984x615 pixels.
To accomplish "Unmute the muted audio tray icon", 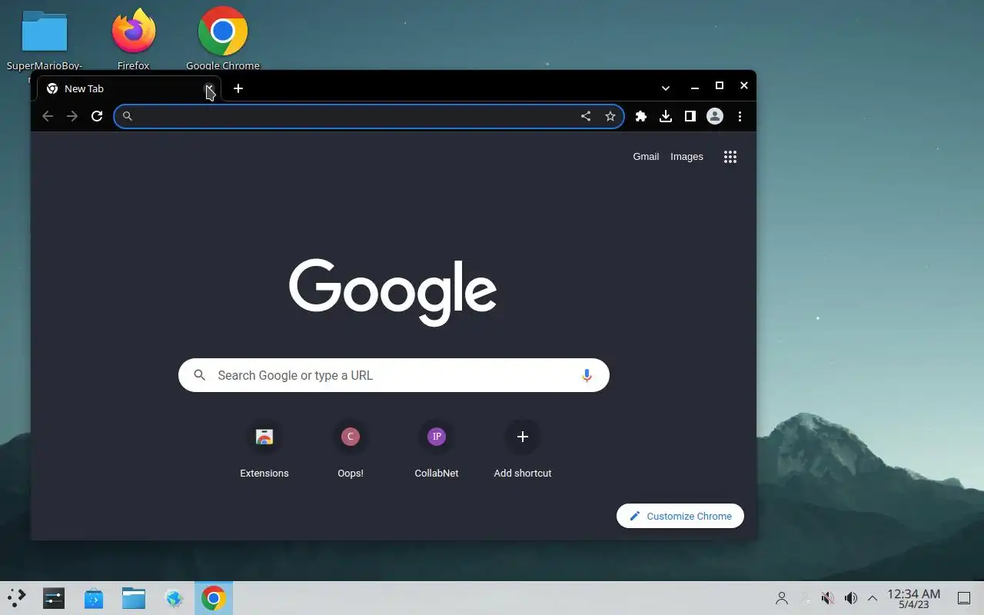I will pos(828,598).
